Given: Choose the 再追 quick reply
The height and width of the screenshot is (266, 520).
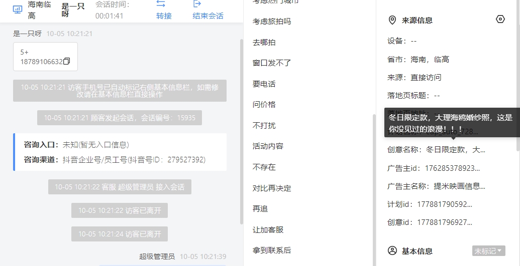Looking at the screenshot, I should pyautogui.click(x=260, y=209).
